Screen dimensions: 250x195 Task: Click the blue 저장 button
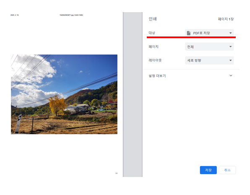208,170
